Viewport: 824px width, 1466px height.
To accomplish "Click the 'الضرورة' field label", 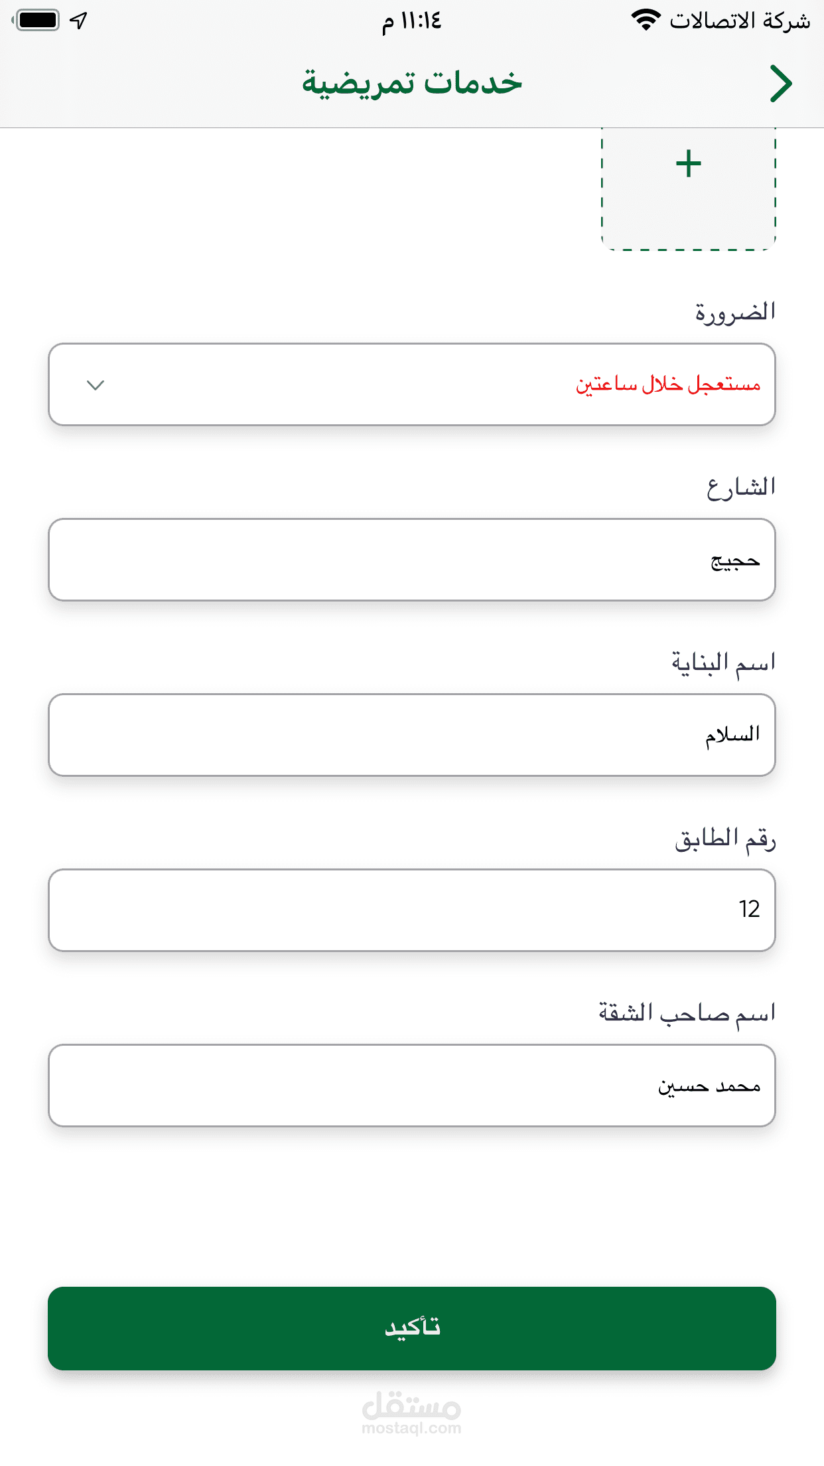I will (x=735, y=312).
